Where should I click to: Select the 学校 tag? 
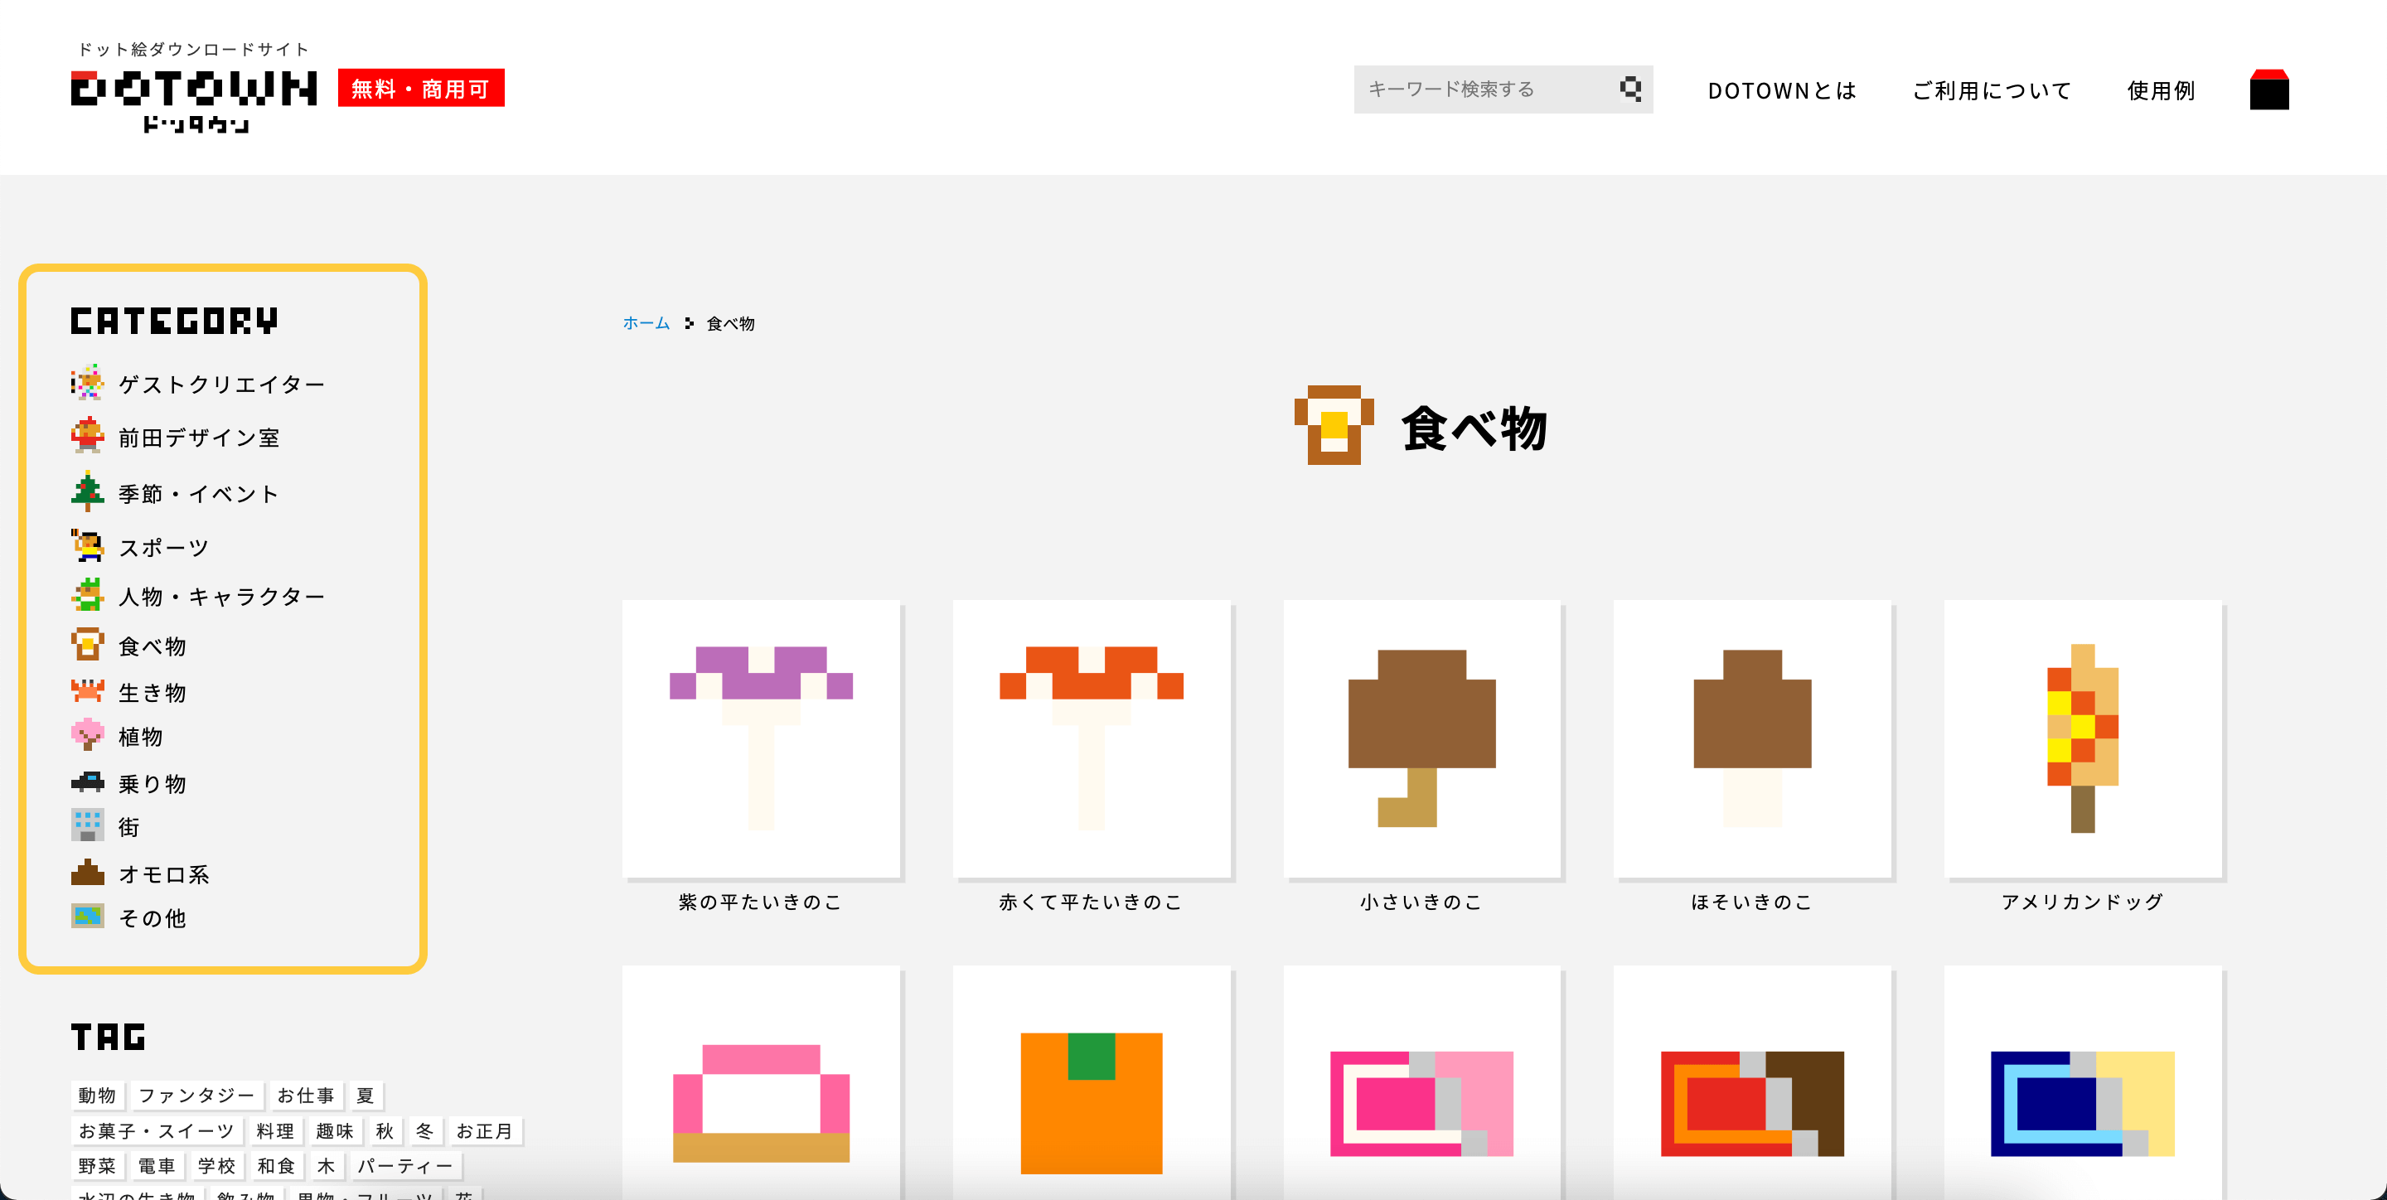coord(217,1166)
